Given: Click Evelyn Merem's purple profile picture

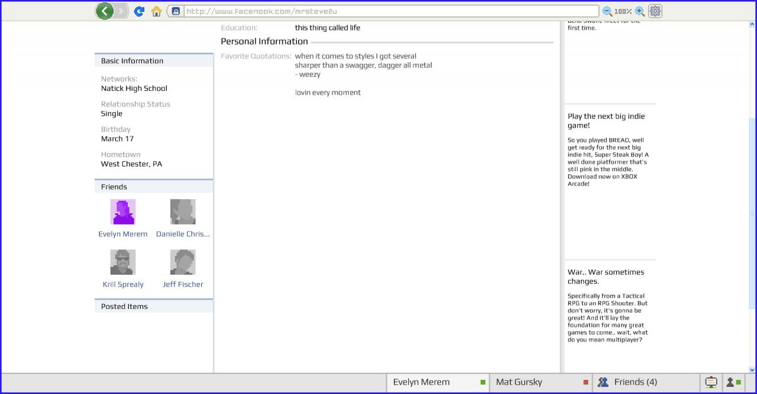Looking at the screenshot, I should (x=123, y=211).
